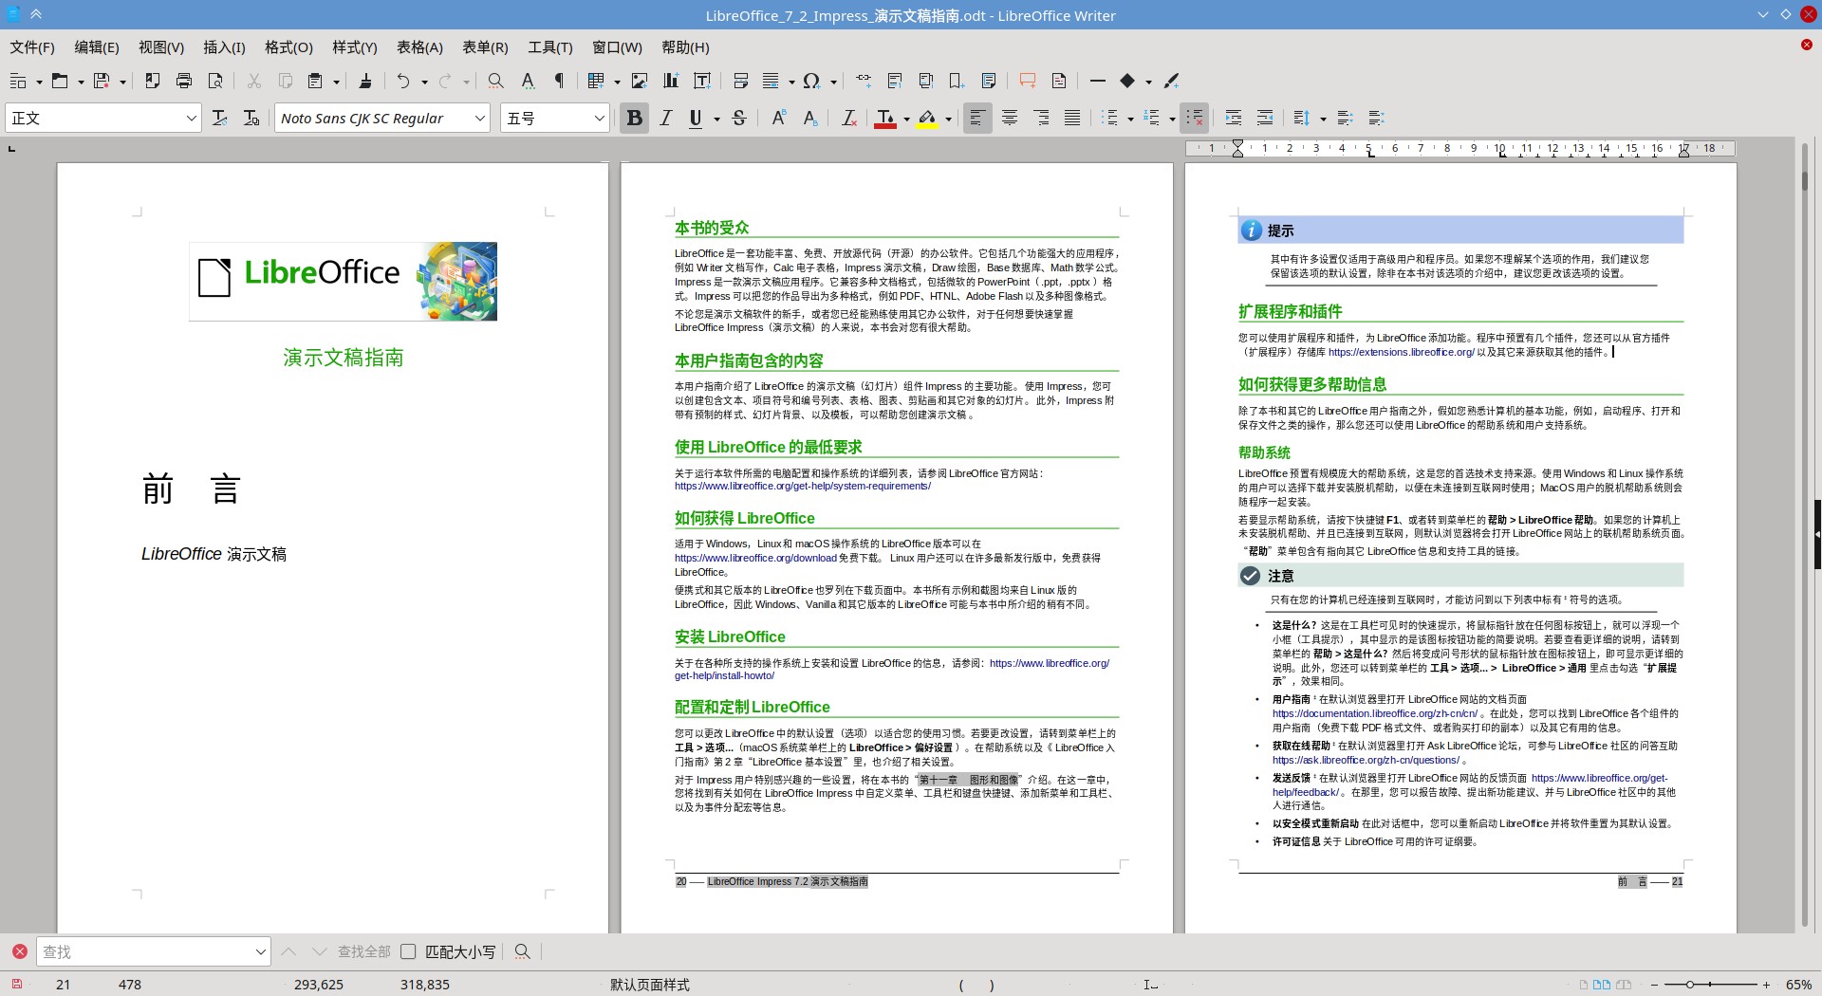Toggle Underline formatting

click(696, 118)
